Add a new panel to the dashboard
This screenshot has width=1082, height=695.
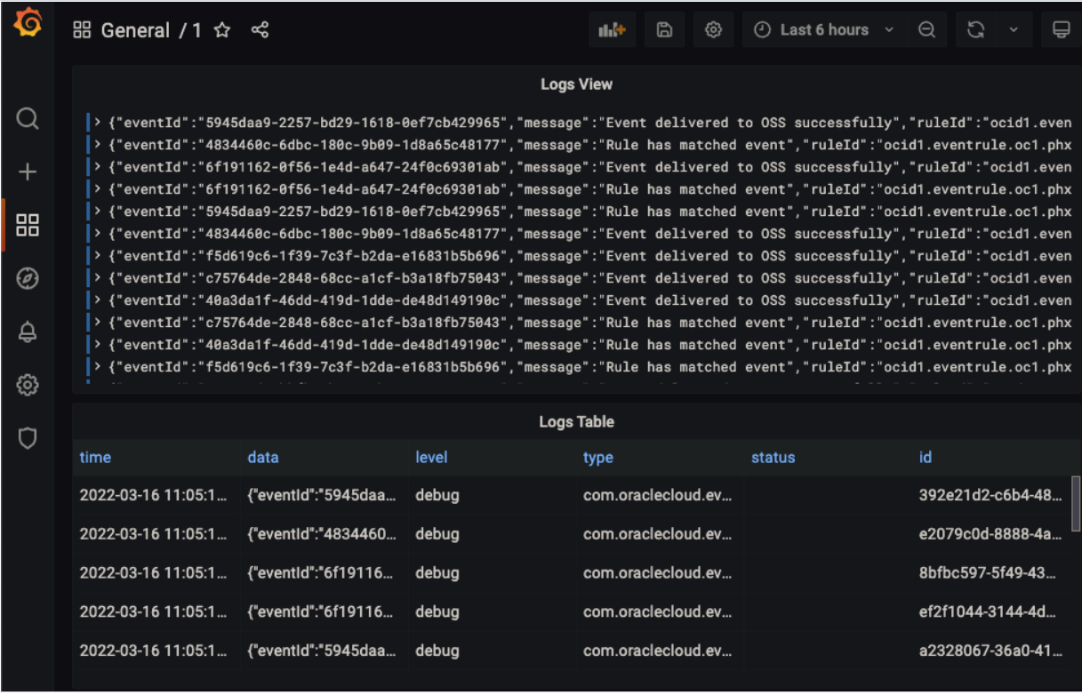pos(612,29)
